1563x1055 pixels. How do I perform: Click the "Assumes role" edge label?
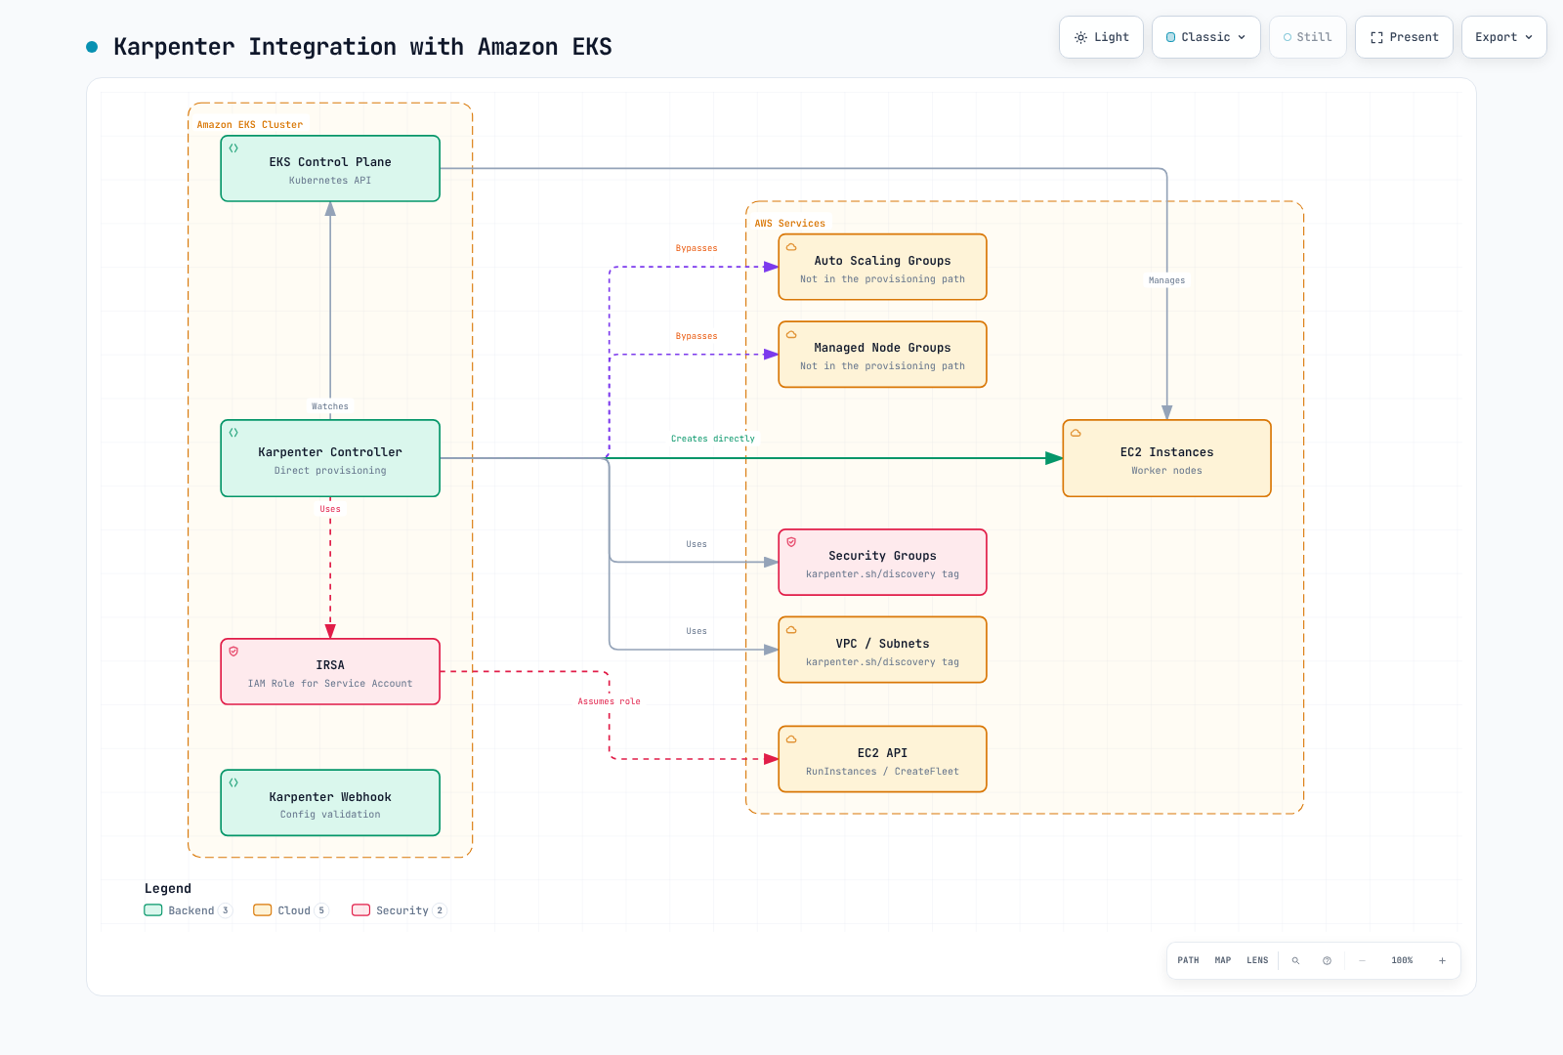click(610, 701)
